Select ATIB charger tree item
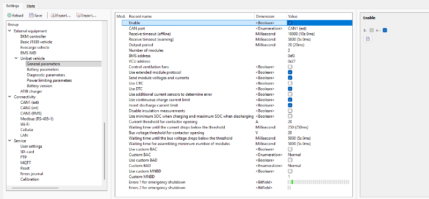Image resolution: width=429 pixels, height=199 pixels. (31, 91)
